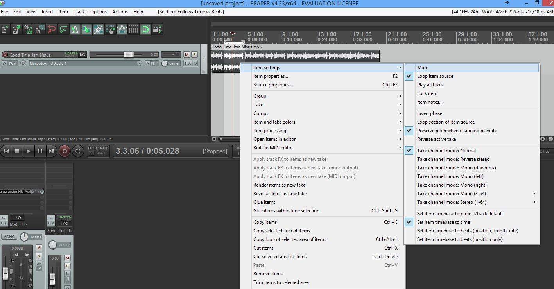Toggle 'Preserve pitch when changing playrate'
The image size is (554, 289).
click(457, 131)
